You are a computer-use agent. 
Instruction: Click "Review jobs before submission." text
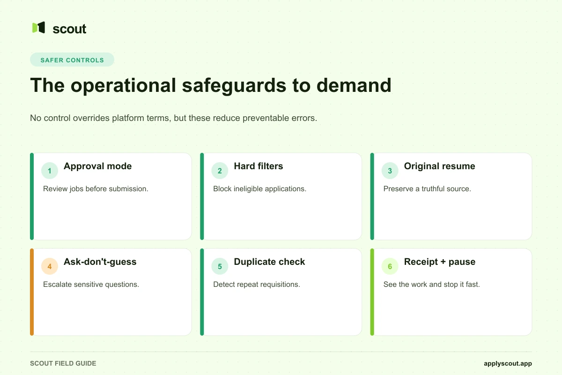click(x=96, y=189)
